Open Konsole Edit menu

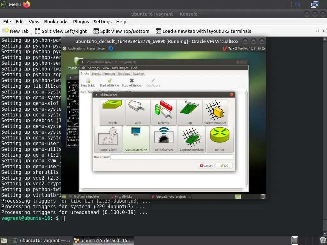(x=20, y=22)
